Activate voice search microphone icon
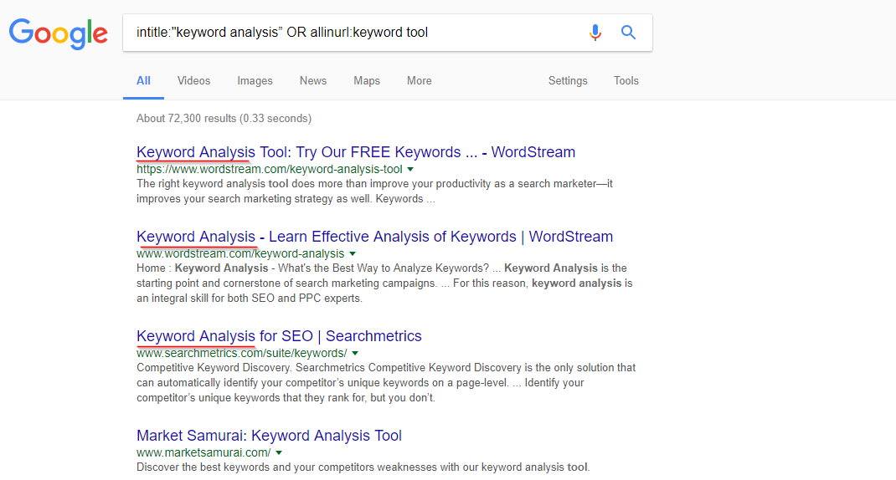The image size is (896, 480). (x=595, y=33)
